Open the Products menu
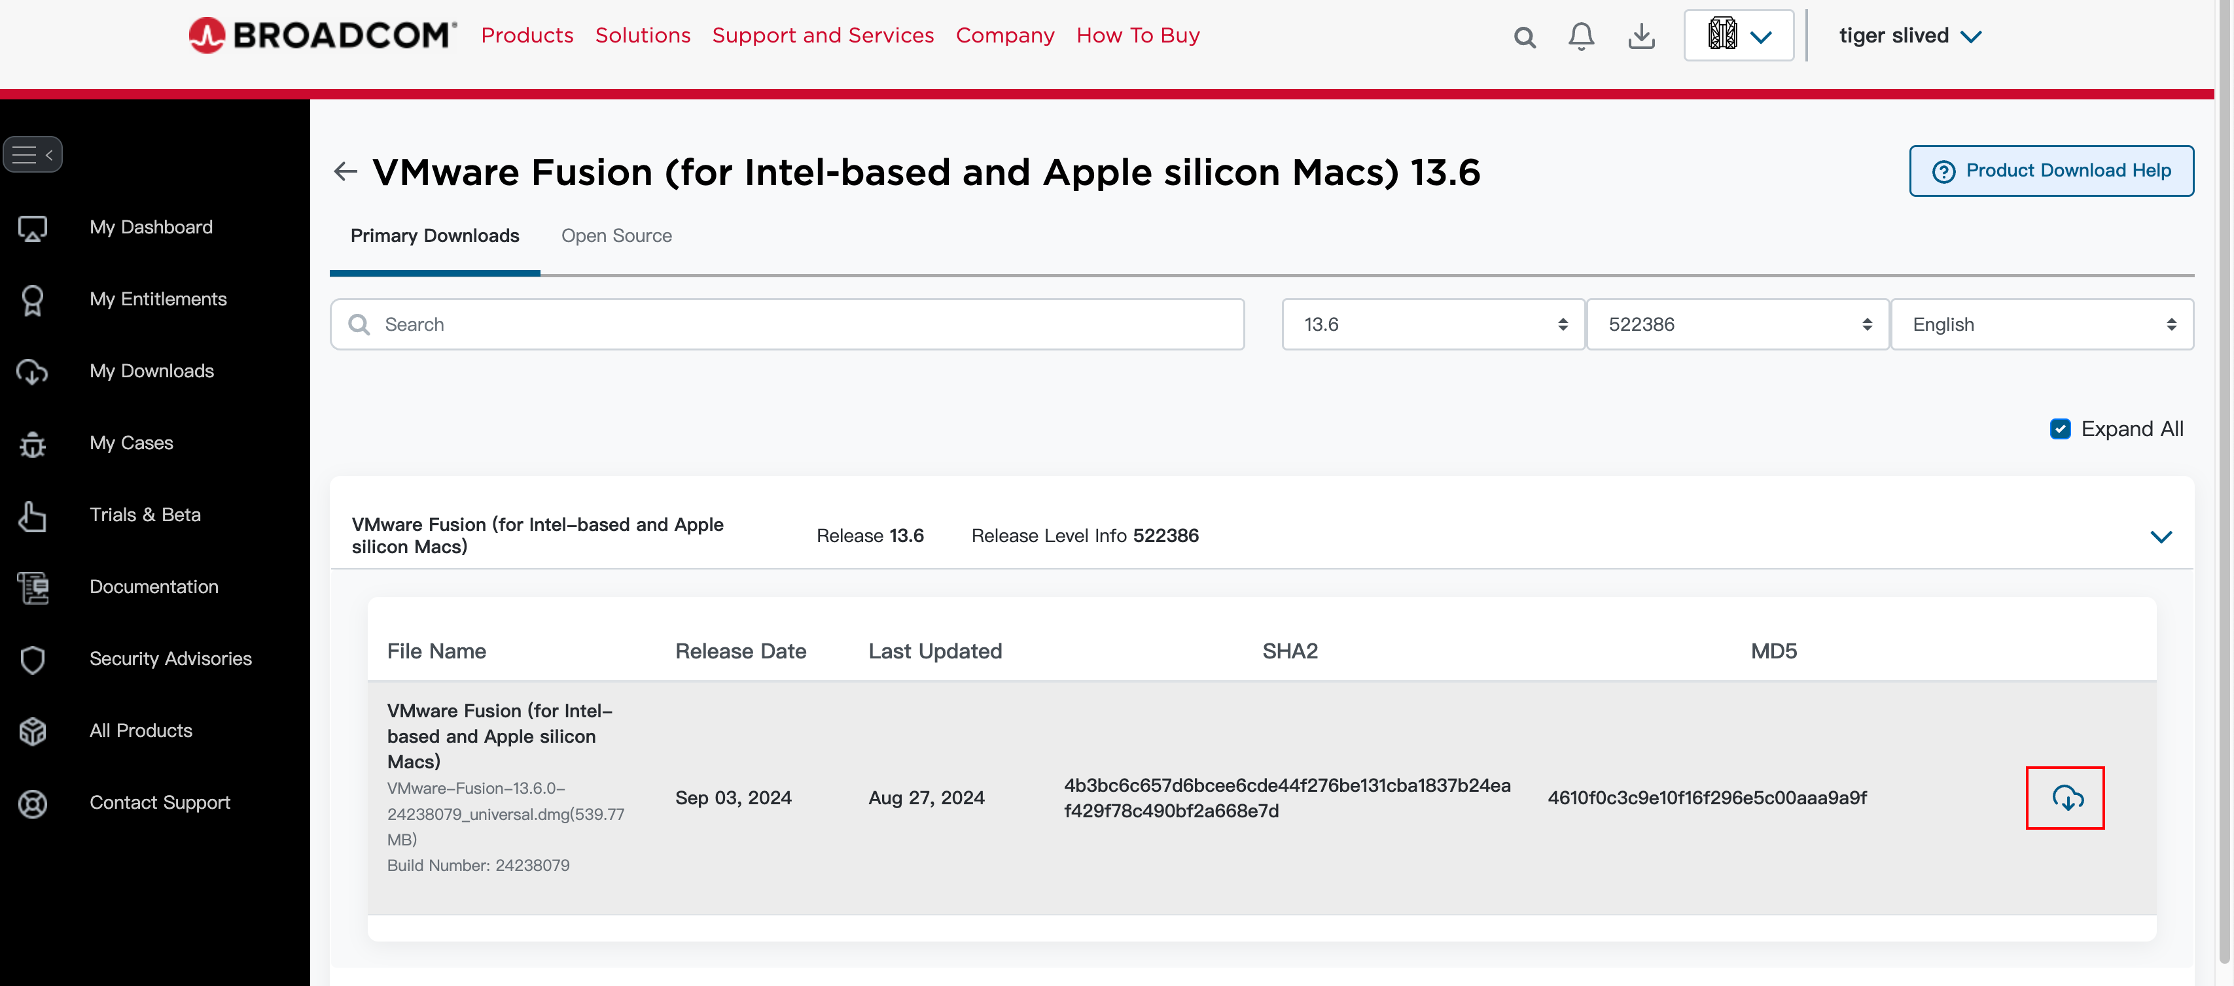This screenshot has width=2234, height=986. 527,35
